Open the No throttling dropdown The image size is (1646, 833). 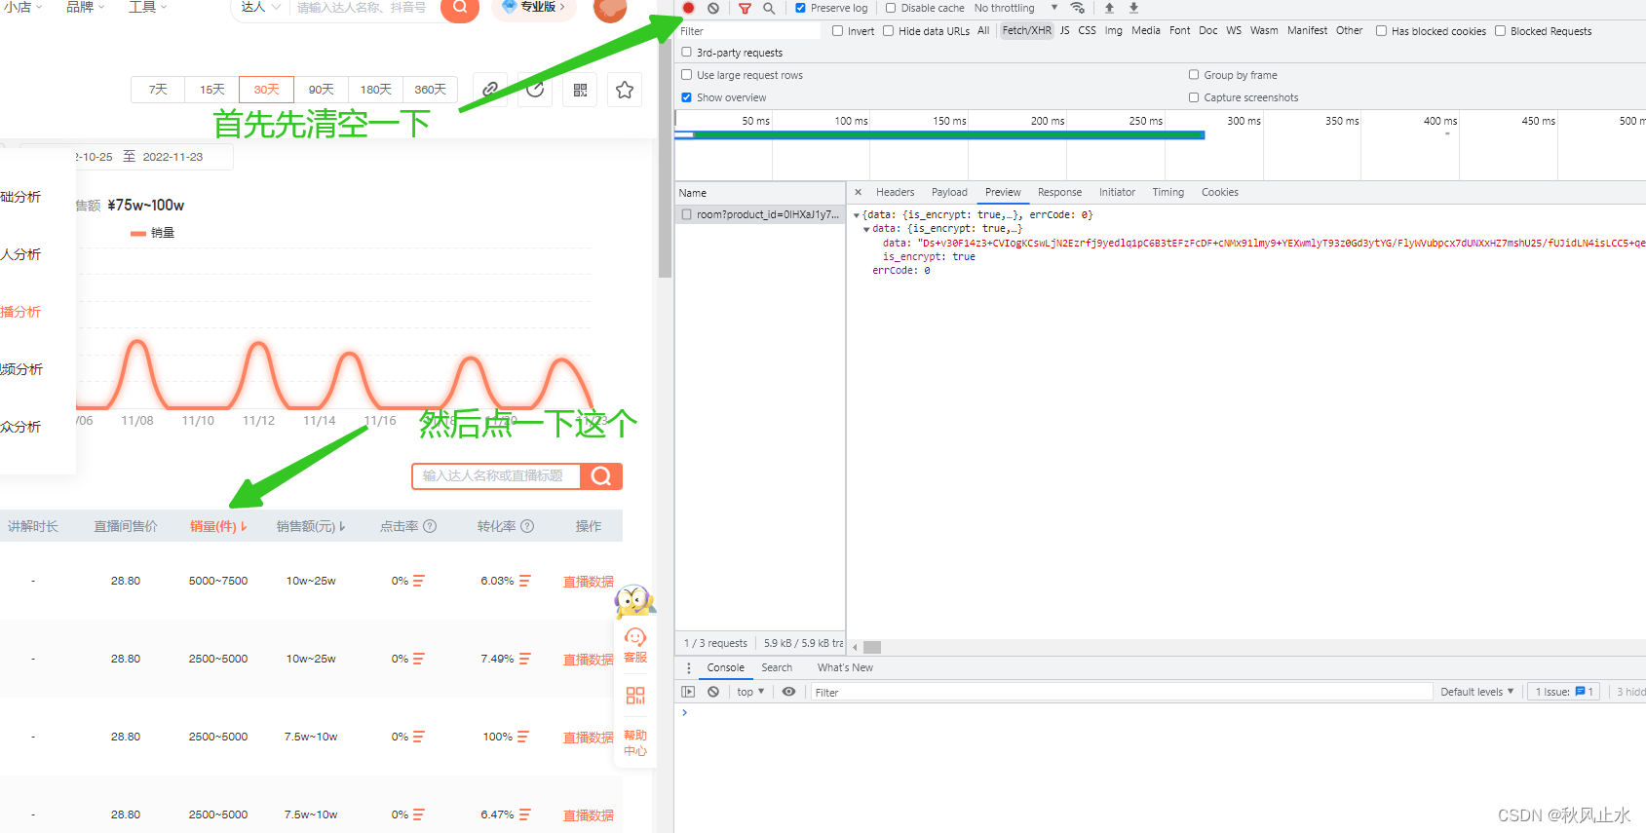(1015, 8)
